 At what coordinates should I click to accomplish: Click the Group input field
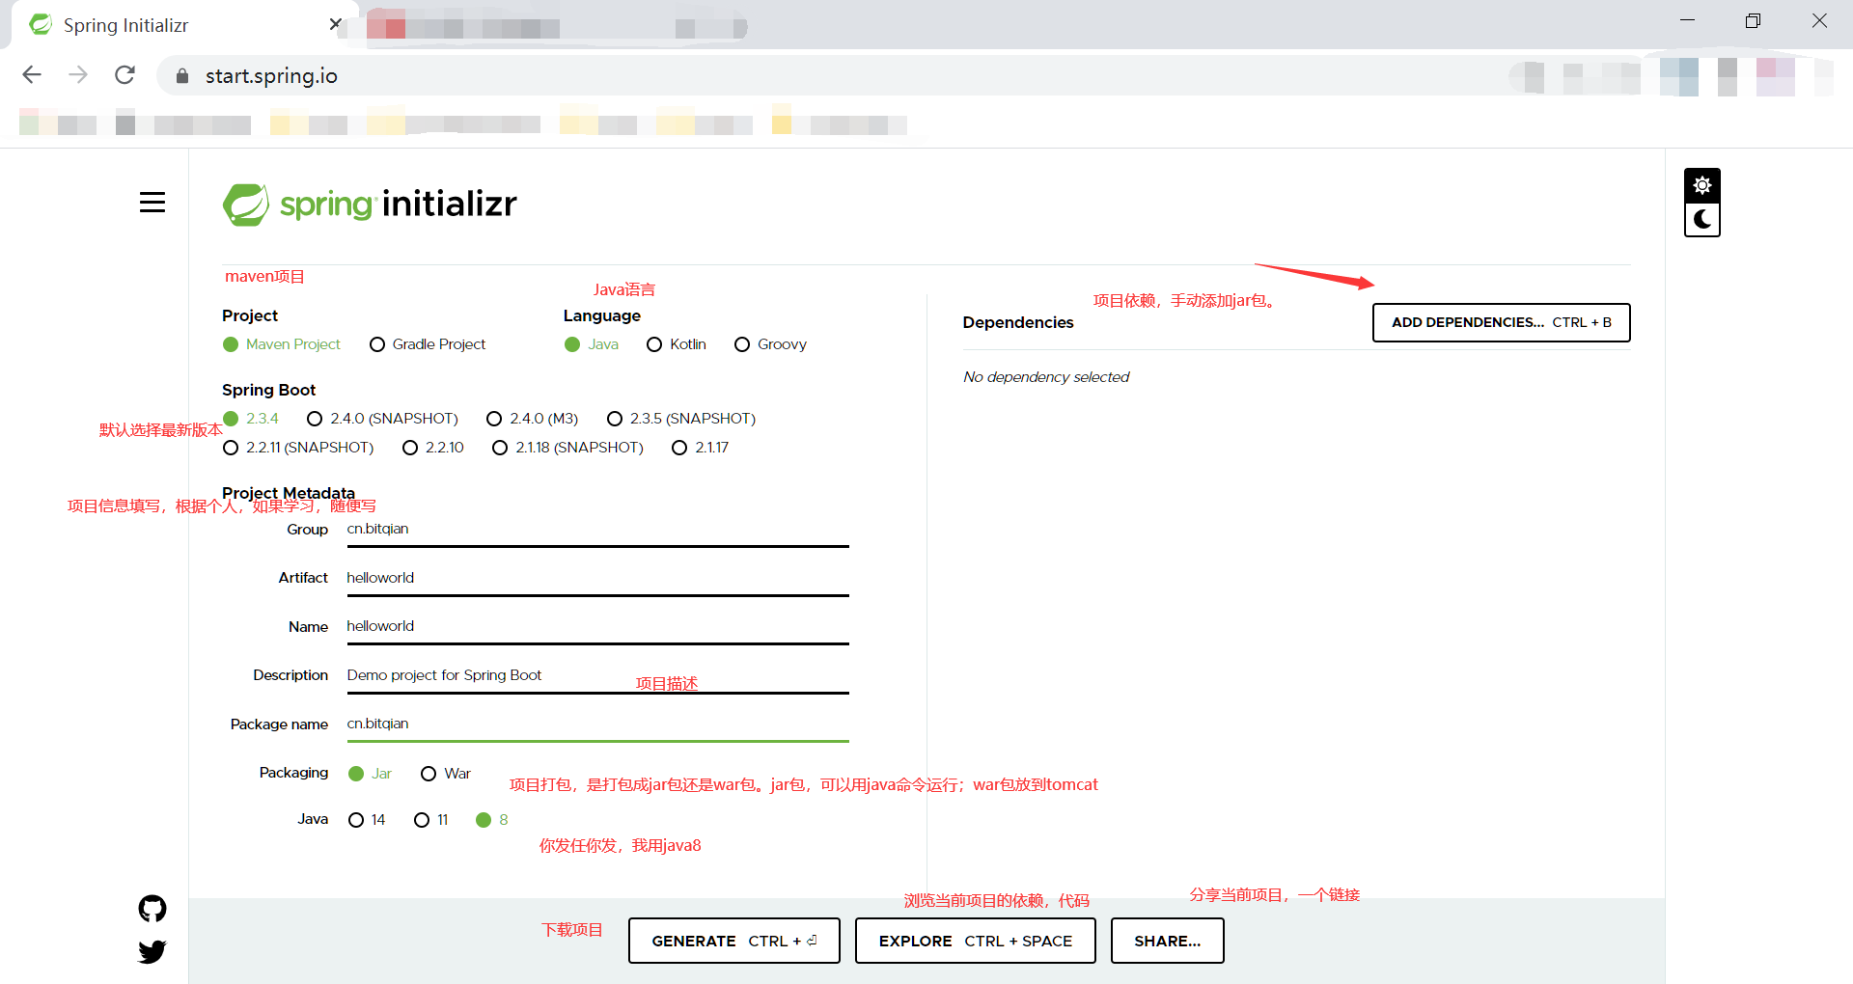coord(597,530)
